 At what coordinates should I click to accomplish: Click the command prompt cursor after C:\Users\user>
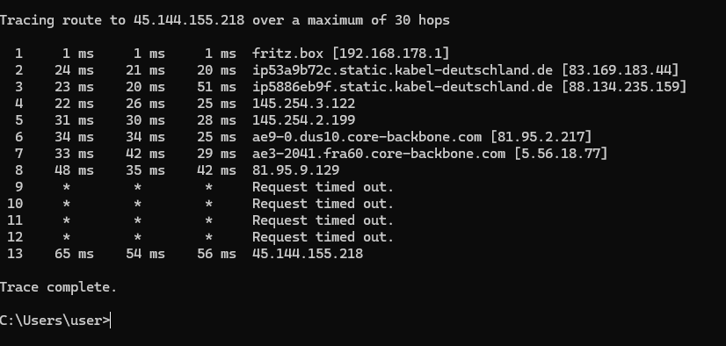110,321
